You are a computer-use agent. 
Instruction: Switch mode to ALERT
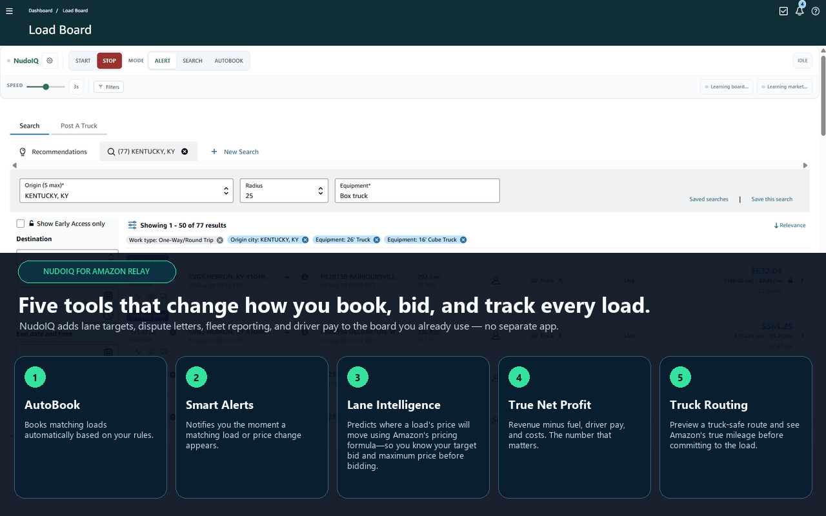(x=163, y=61)
